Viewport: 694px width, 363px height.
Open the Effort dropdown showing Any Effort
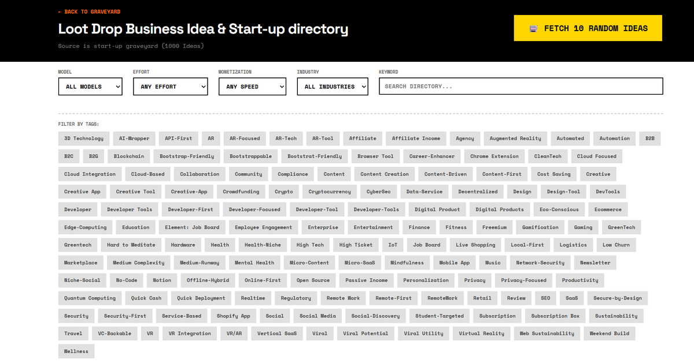[170, 87]
